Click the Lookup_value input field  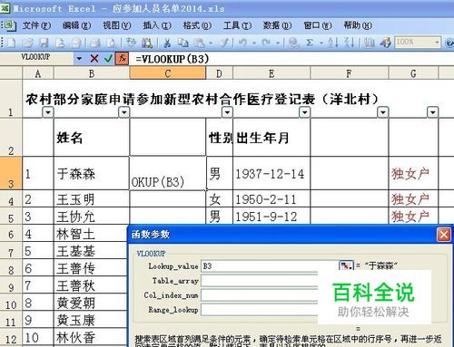269,266
